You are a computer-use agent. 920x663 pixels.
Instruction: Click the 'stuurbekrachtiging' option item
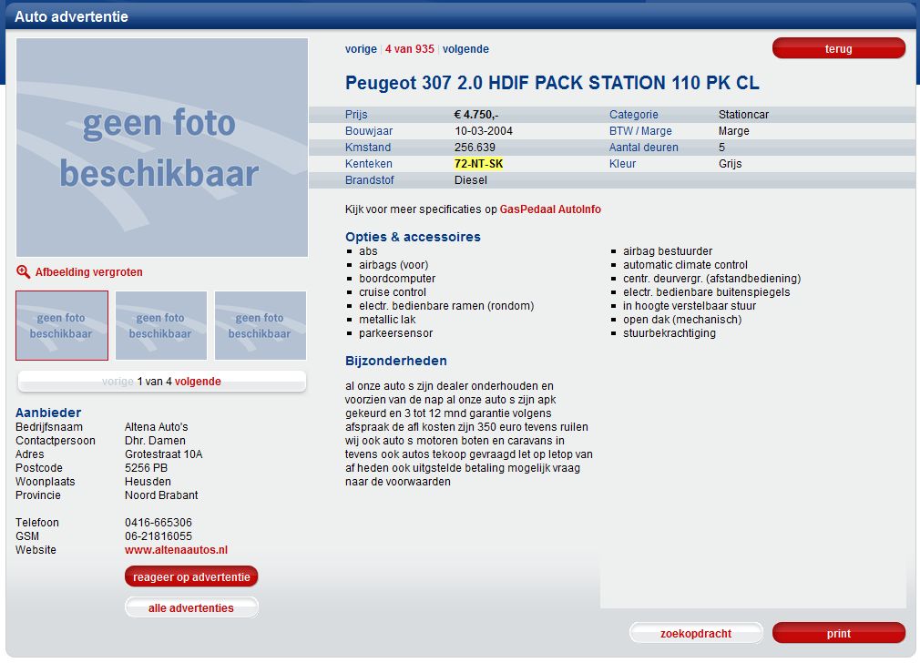coord(670,333)
